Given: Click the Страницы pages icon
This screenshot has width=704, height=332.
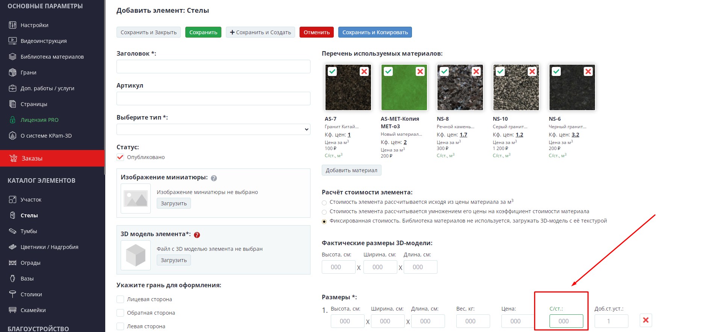Looking at the screenshot, I should click(12, 104).
